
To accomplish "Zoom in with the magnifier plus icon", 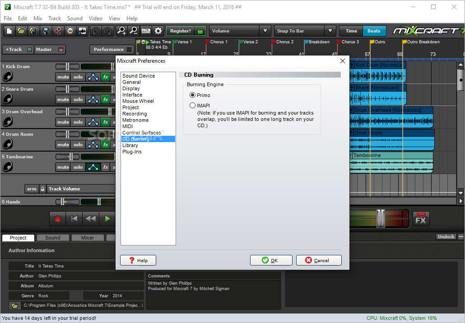I will pyautogui.click(x=121, y=31).
